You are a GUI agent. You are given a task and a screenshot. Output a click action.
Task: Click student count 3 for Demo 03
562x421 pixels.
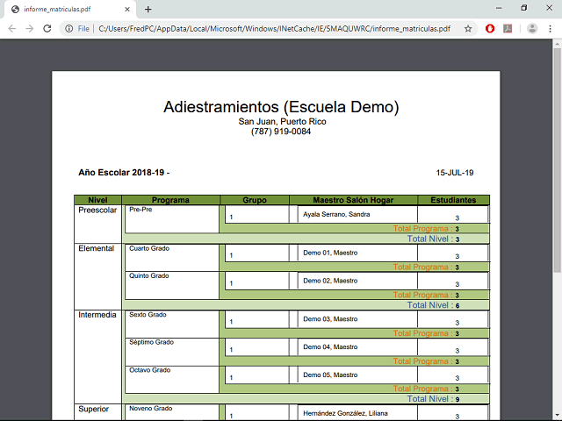(457, 323)
